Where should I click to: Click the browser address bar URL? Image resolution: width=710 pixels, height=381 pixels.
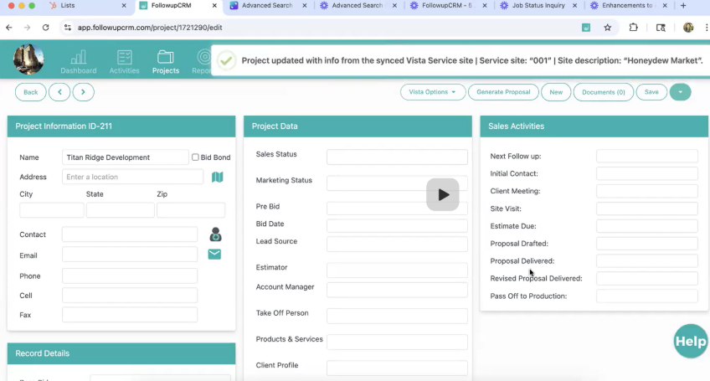click(x=150, y=28)
